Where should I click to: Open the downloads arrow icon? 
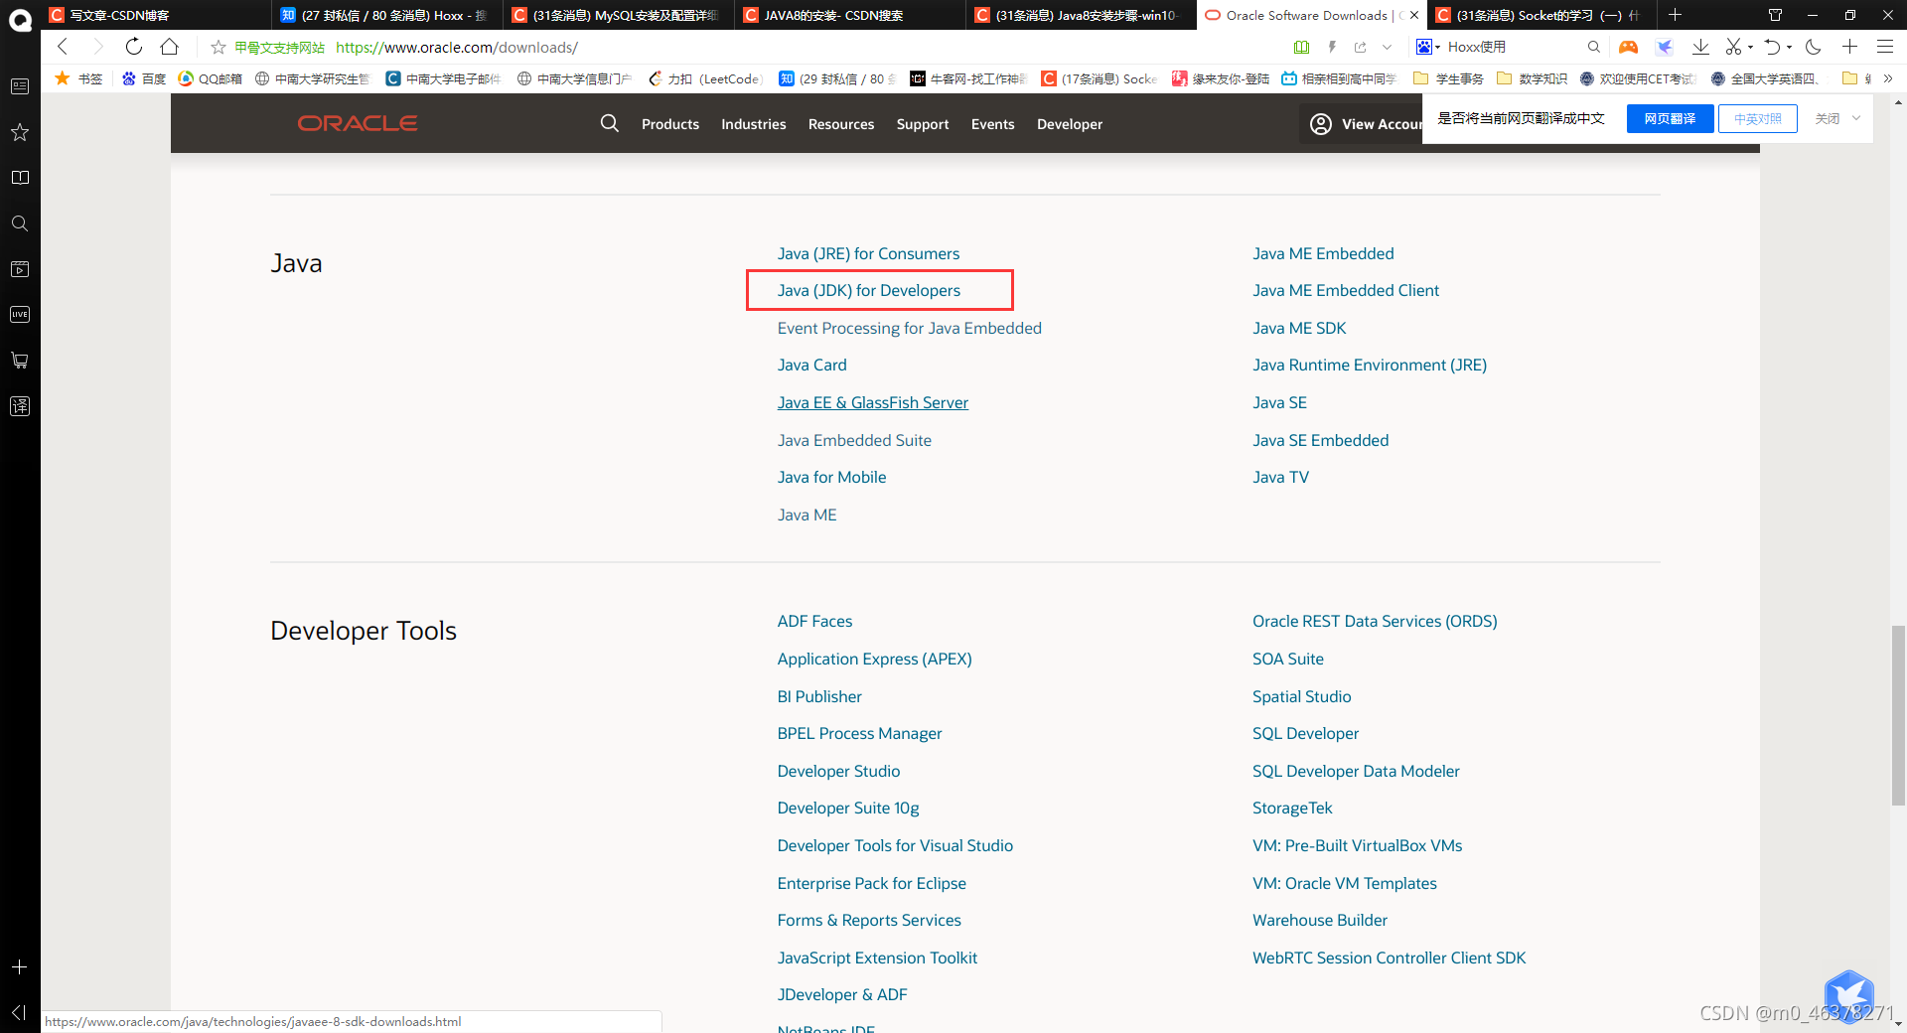click(x=1700, y=47)
